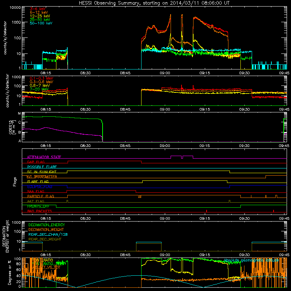
Task: Click the 0.8-7 MeV legend label
Action: click(40, 85)
